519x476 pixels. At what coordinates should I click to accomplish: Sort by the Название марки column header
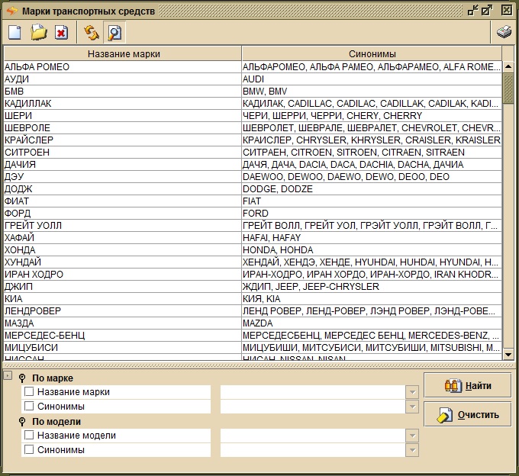122,53
